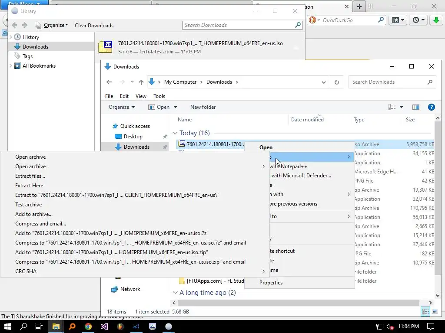
Task: Open the Explorer File menu
Action: tap(109, 96)
